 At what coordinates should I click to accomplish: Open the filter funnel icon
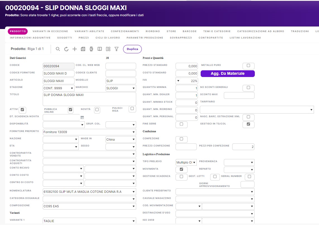(x=117, y=49)
